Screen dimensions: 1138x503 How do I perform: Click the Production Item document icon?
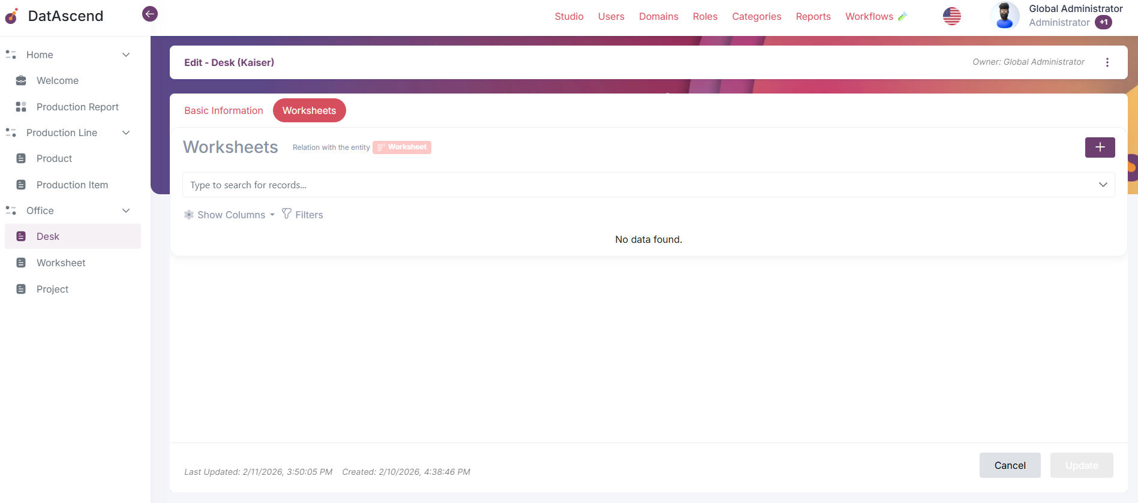pyautogui.click(x=21, y=185)
